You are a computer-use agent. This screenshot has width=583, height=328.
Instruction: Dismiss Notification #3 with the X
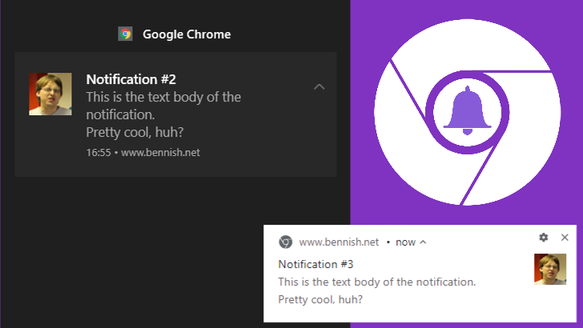(565, 238)
